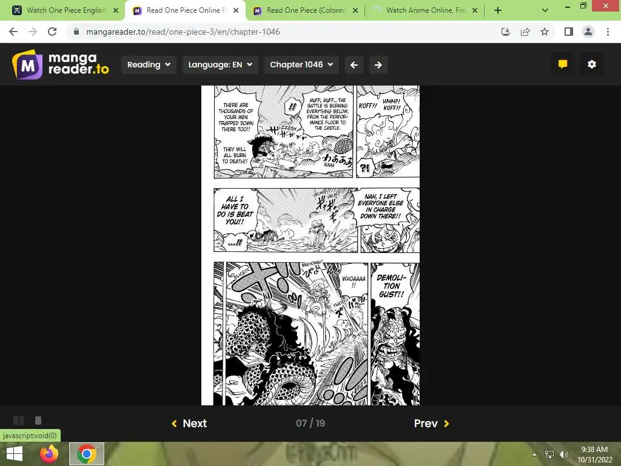The image size is (621, 466).
Task: Open a new browser tab
Action: point(498,10)
